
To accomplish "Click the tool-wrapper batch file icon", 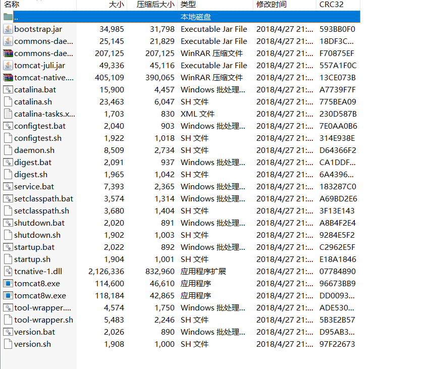I will click(8, 307).
